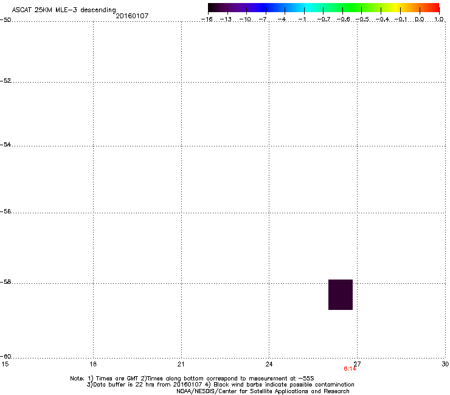The height and width of the screenshot is (395, 450).
Task: Click the longitude label 15
Action: (5, 364)
